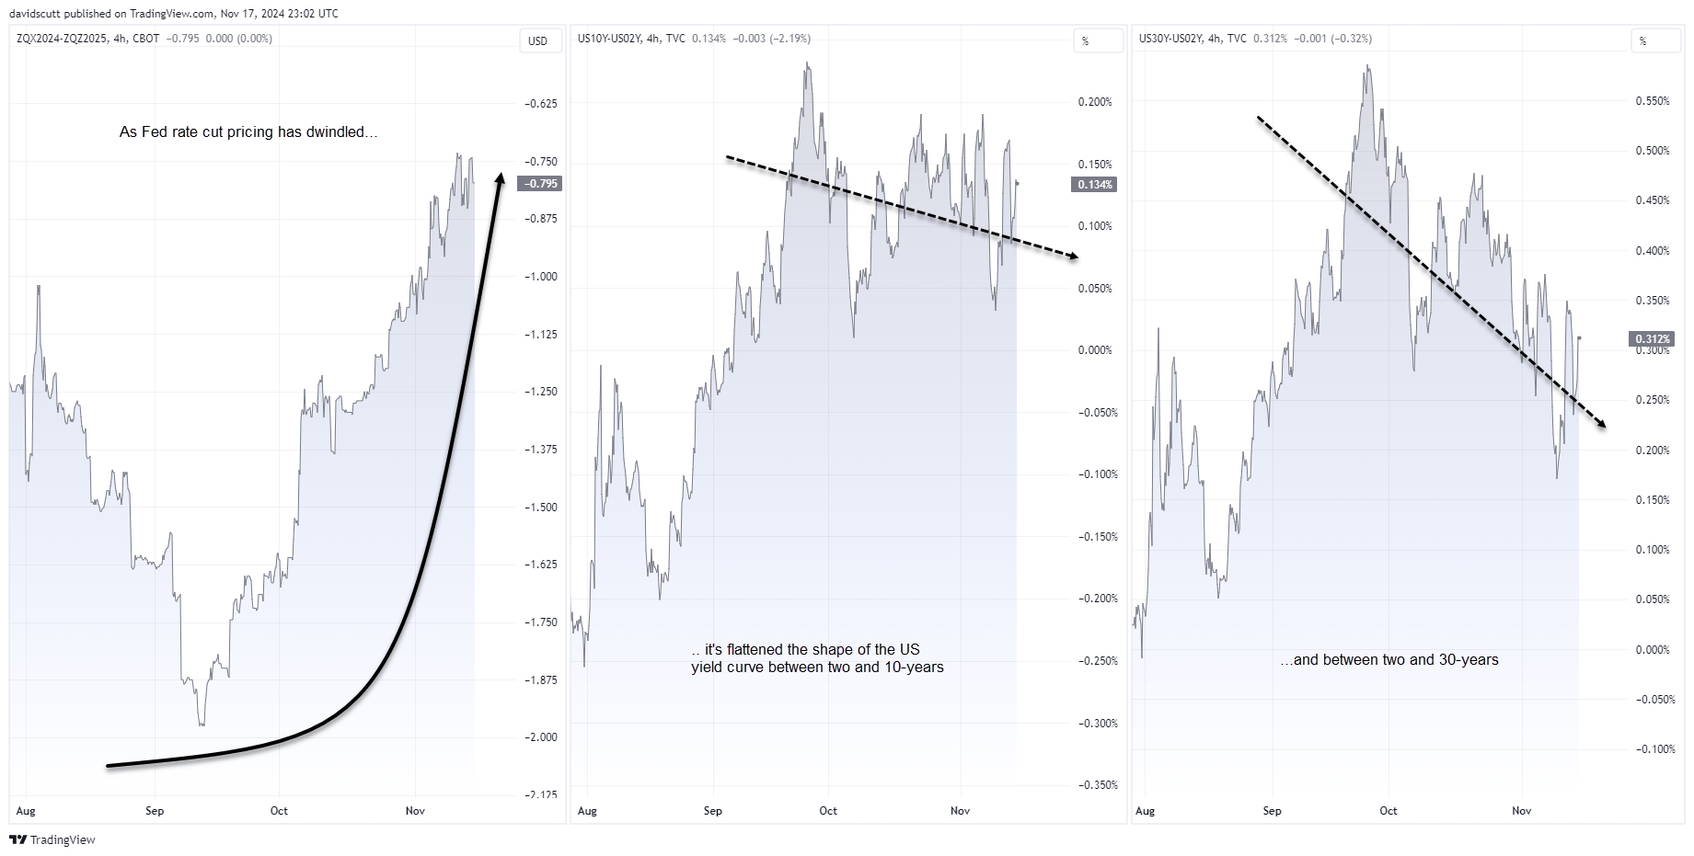Click the 0.000% label on the US10Y-US02Y axis
Image resolution: width=1694 pixels, height=856 pixels.
click(x=1095, y=350)
